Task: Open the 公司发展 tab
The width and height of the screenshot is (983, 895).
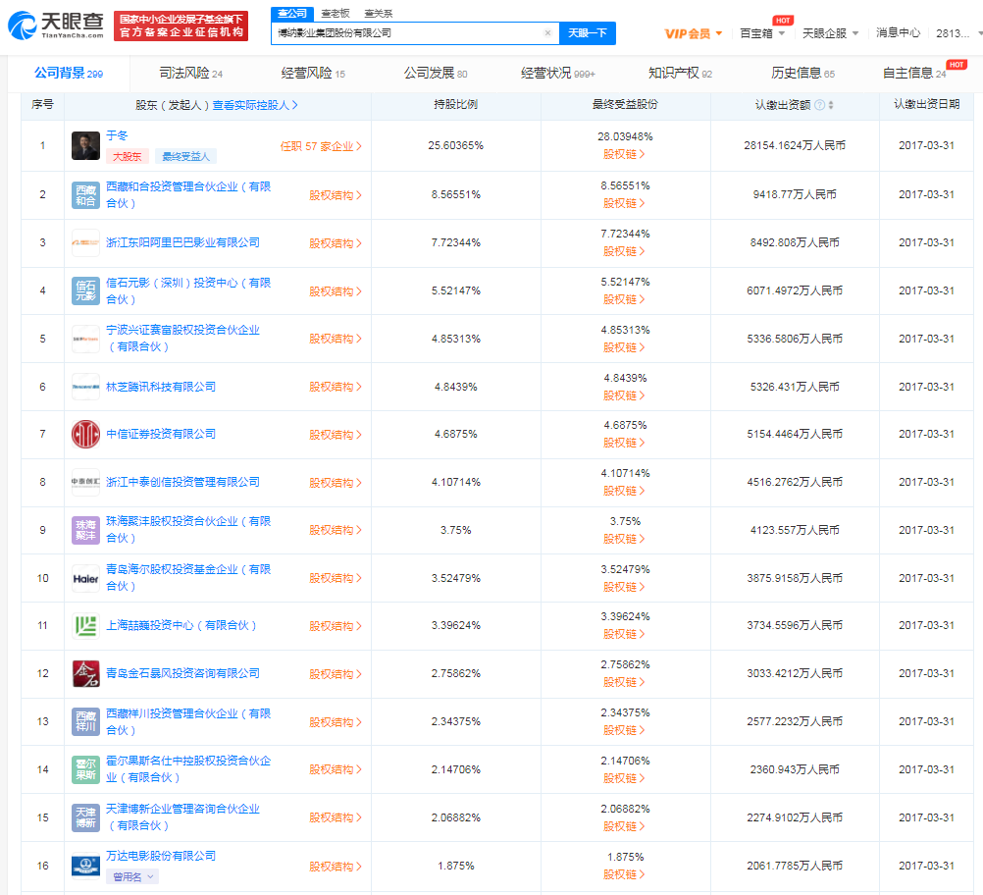Action: [x=436, y=74]
